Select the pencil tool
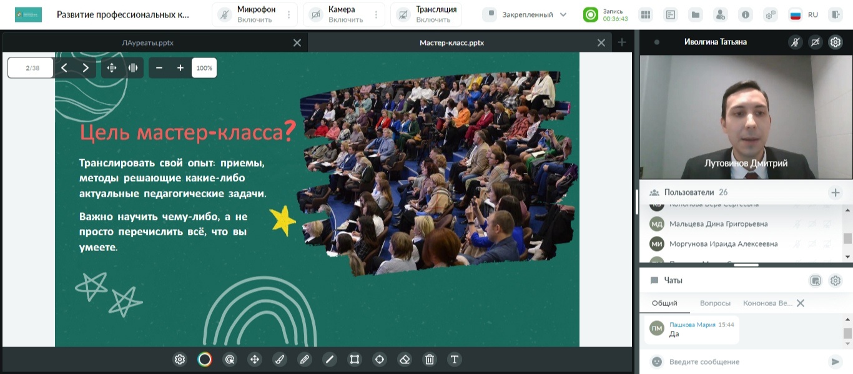This screenshot has height=374, width=853. (x=305, y=359)
